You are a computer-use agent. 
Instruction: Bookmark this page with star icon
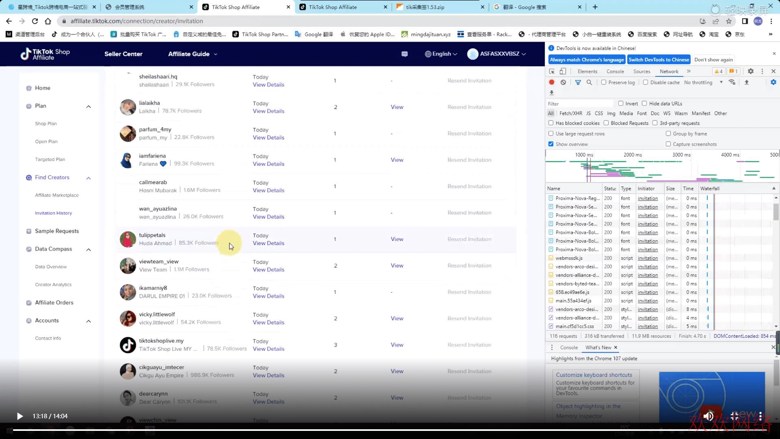click(729, 21)
